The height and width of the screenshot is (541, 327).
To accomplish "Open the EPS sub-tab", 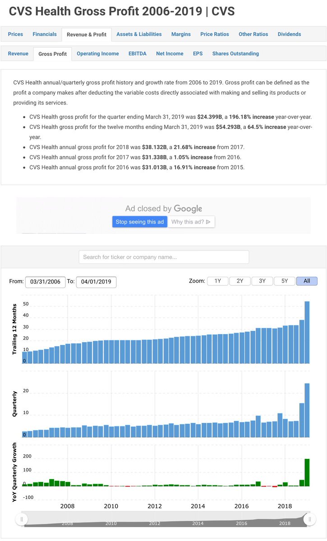I will 198,54.
